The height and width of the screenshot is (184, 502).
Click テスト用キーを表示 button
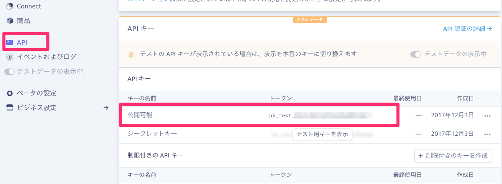(x=322, y=134)
